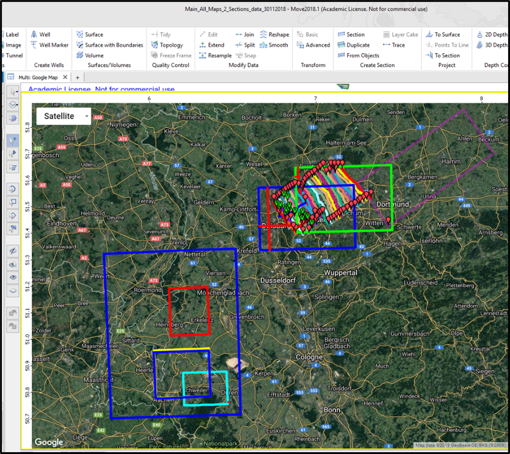Project objects To Section
Viewport: 510px width, 454px height.
443,55
